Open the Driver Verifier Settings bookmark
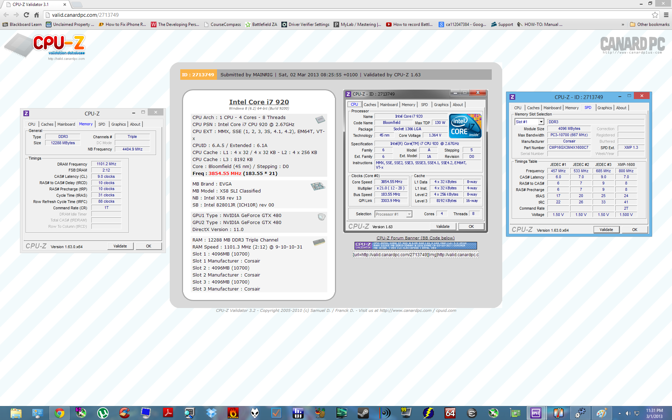 [306, 24]
